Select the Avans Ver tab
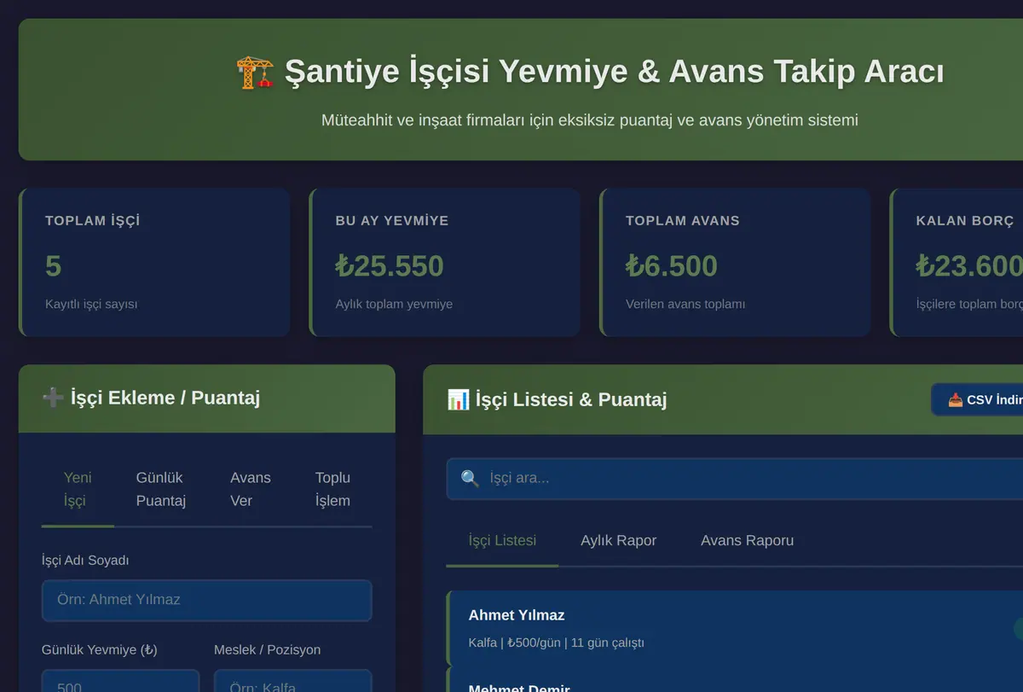 coord(251,489)
